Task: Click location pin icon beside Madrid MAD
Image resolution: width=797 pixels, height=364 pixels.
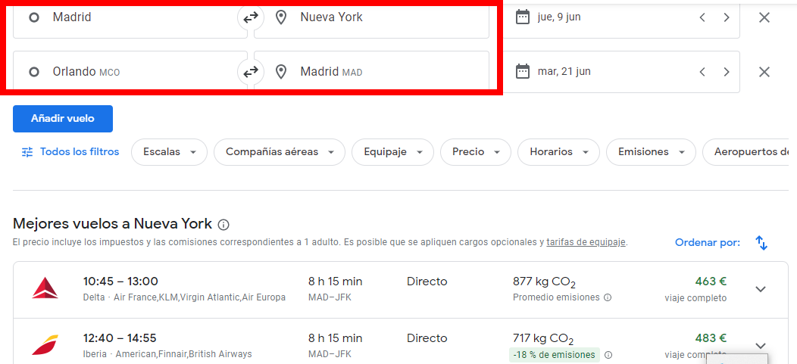Action: click(280, 72)
